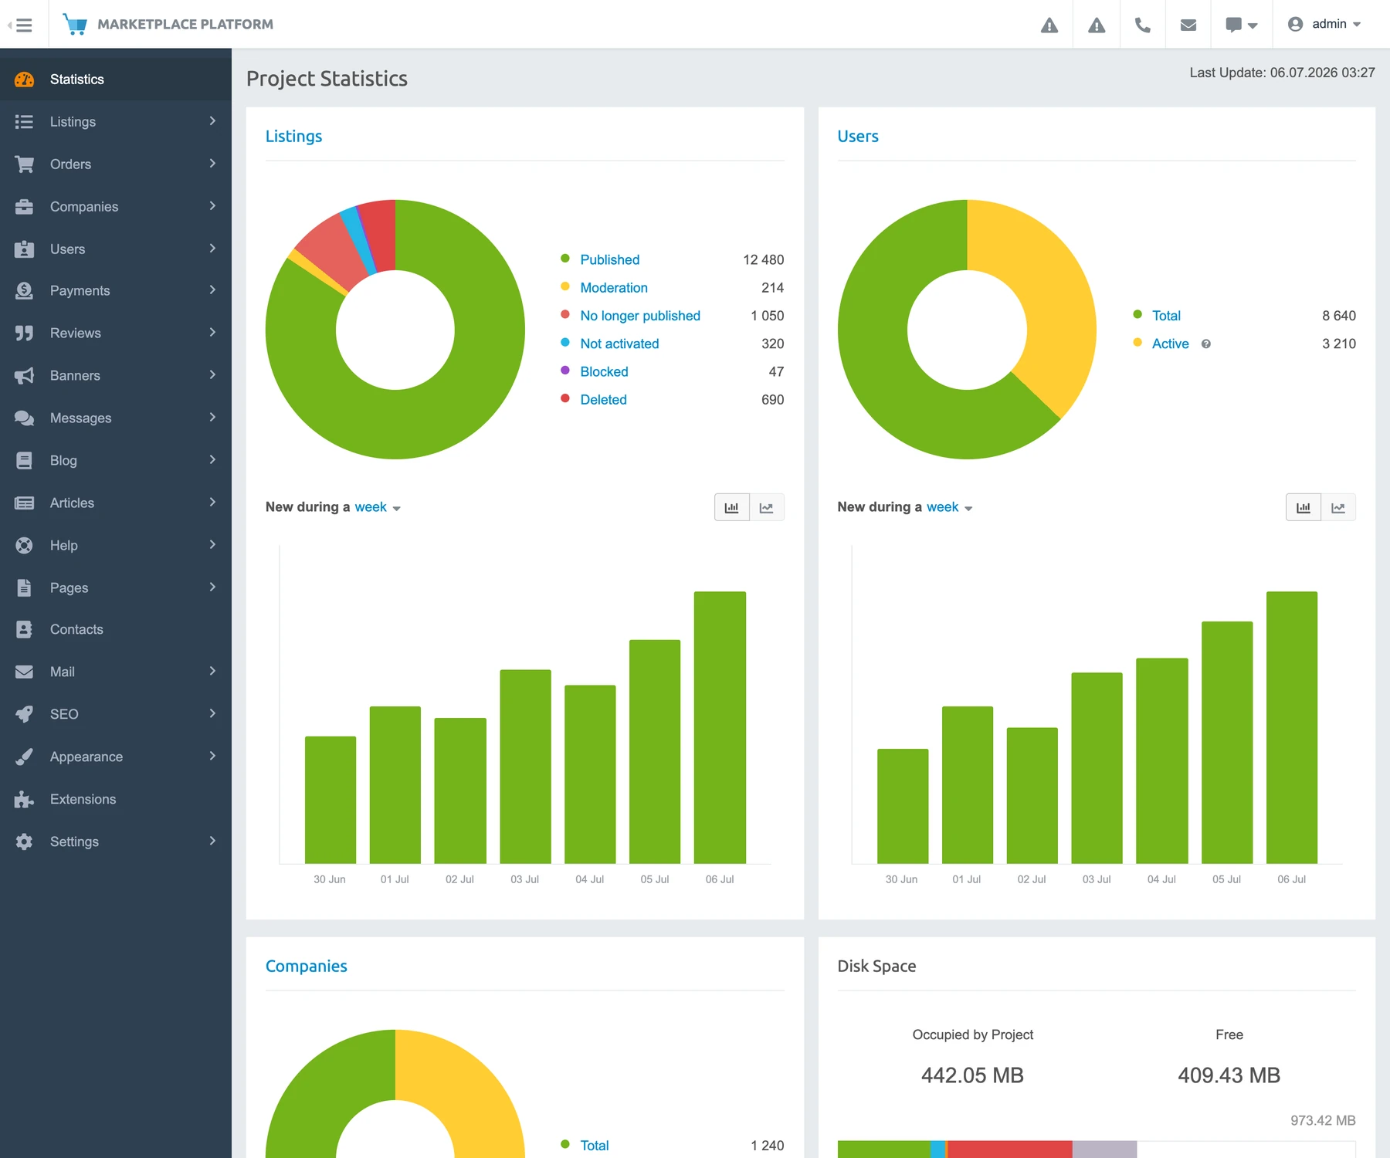This screenshot has width=1390, height=1158.
Task: Switch Listings chart to line view
Action: 767,507
